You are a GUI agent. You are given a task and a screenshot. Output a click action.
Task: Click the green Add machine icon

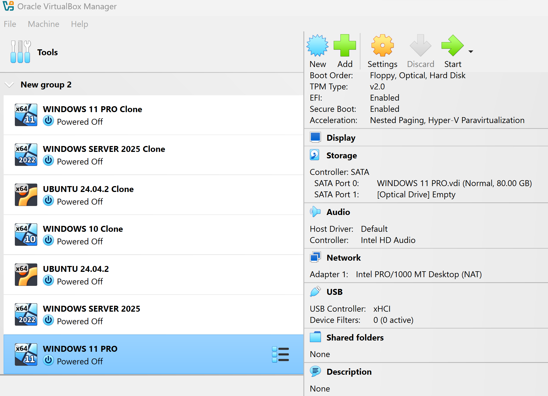pos(345,46)
